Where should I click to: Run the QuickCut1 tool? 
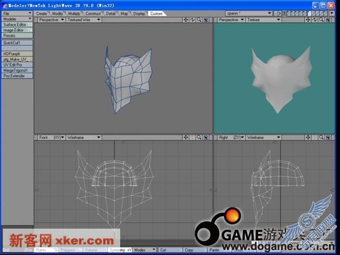(x=17, y=43)
